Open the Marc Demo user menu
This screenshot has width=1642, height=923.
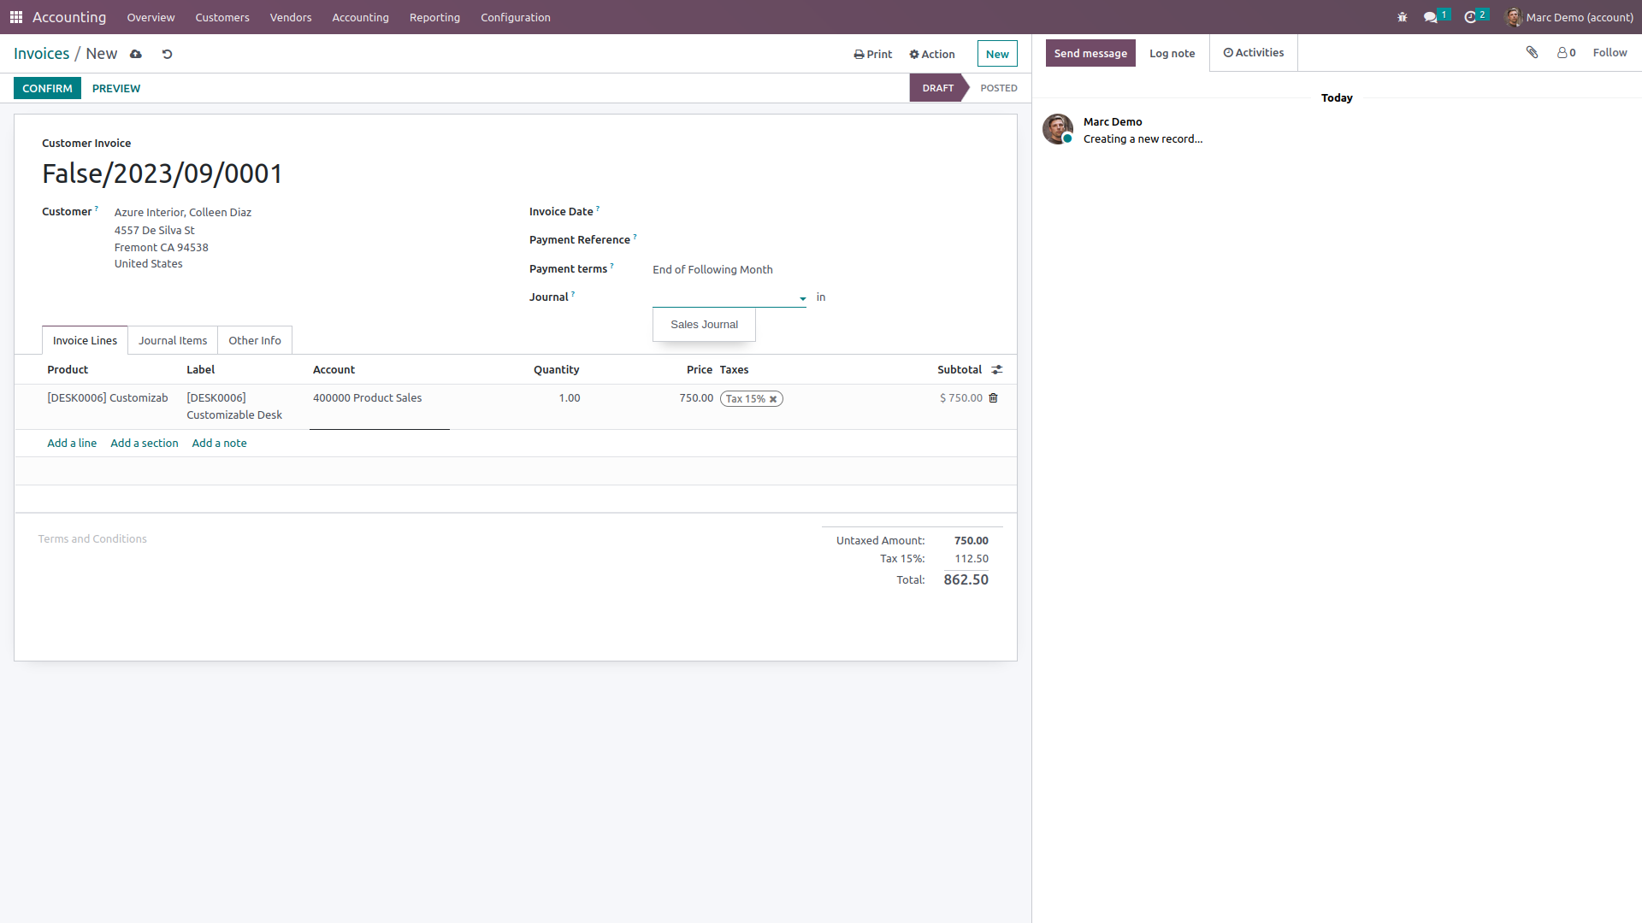point(1569,17)
